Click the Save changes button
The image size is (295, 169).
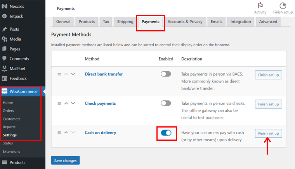(65, 160)
